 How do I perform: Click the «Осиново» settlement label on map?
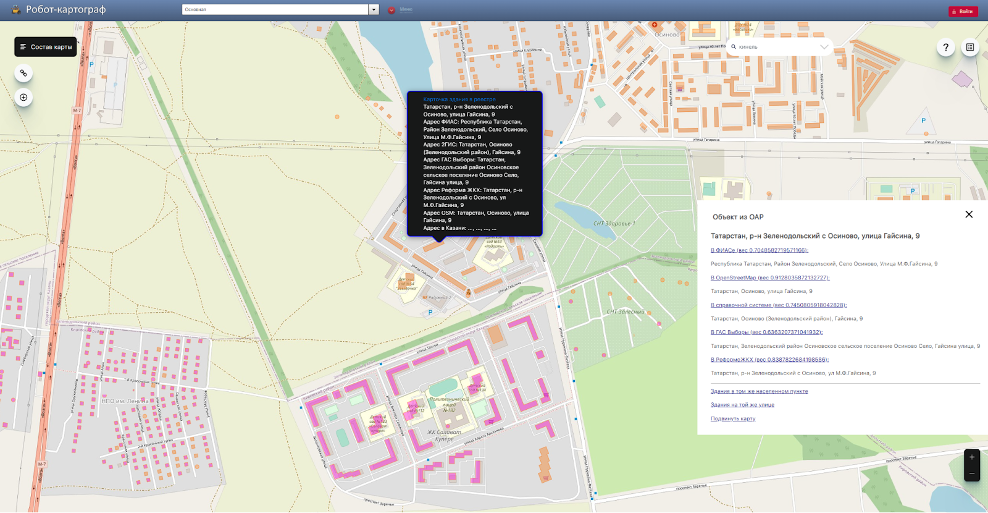(x=667, y=35)
